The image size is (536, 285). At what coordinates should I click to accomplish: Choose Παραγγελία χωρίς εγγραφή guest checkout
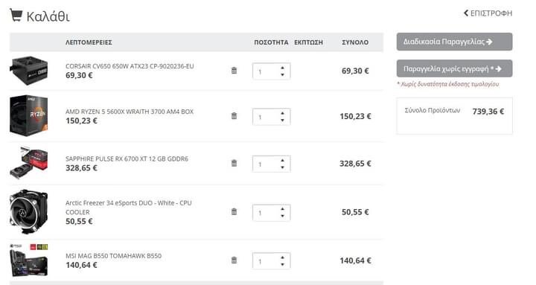[454, 68]
